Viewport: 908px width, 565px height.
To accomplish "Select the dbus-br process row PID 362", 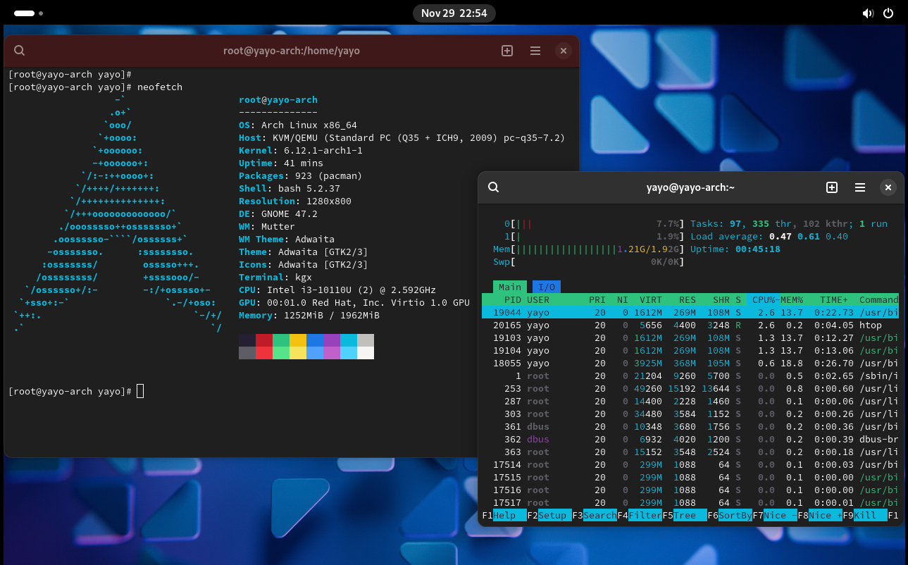I will 690,440.
